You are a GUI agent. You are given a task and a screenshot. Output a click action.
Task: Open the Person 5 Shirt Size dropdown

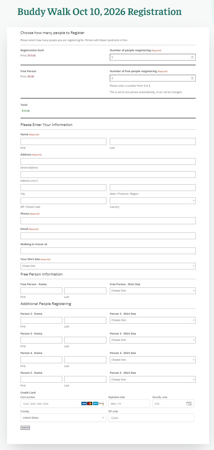(x=153, y=379)
